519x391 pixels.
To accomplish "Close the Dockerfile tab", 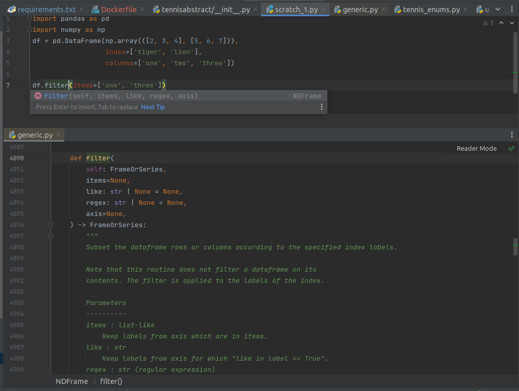I will [142, 9].
